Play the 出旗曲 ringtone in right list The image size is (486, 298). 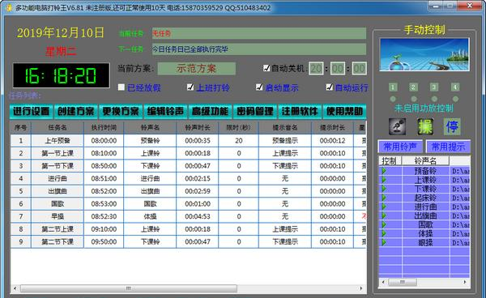coord(384,215)
